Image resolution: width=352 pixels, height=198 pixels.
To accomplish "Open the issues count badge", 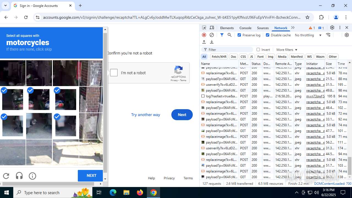I will click(321, 28).
